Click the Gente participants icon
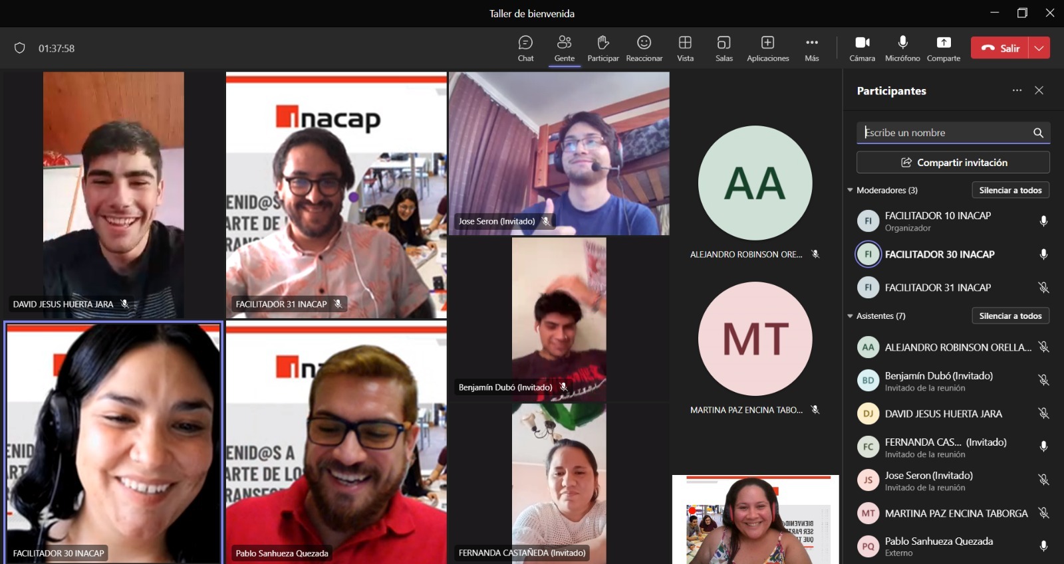 pyautogui.click(x=564, y=48)
